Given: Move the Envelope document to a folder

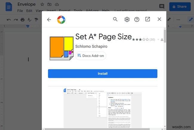Looking at the screenshot, I should tap(49, 4).
